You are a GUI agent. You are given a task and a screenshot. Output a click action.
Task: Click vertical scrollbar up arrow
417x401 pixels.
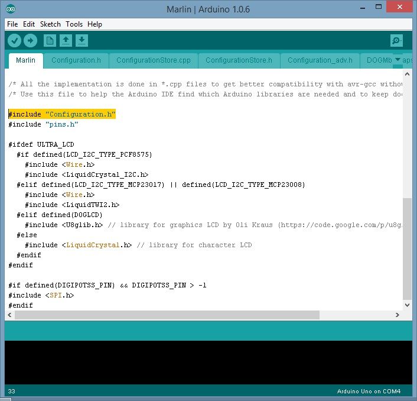click(x=407, y=75)
